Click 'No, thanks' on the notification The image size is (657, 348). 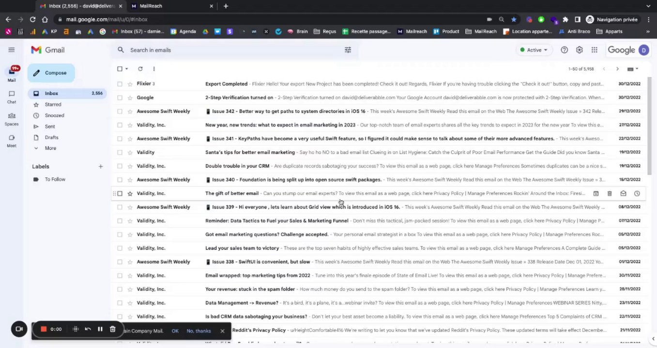point(199,331)
